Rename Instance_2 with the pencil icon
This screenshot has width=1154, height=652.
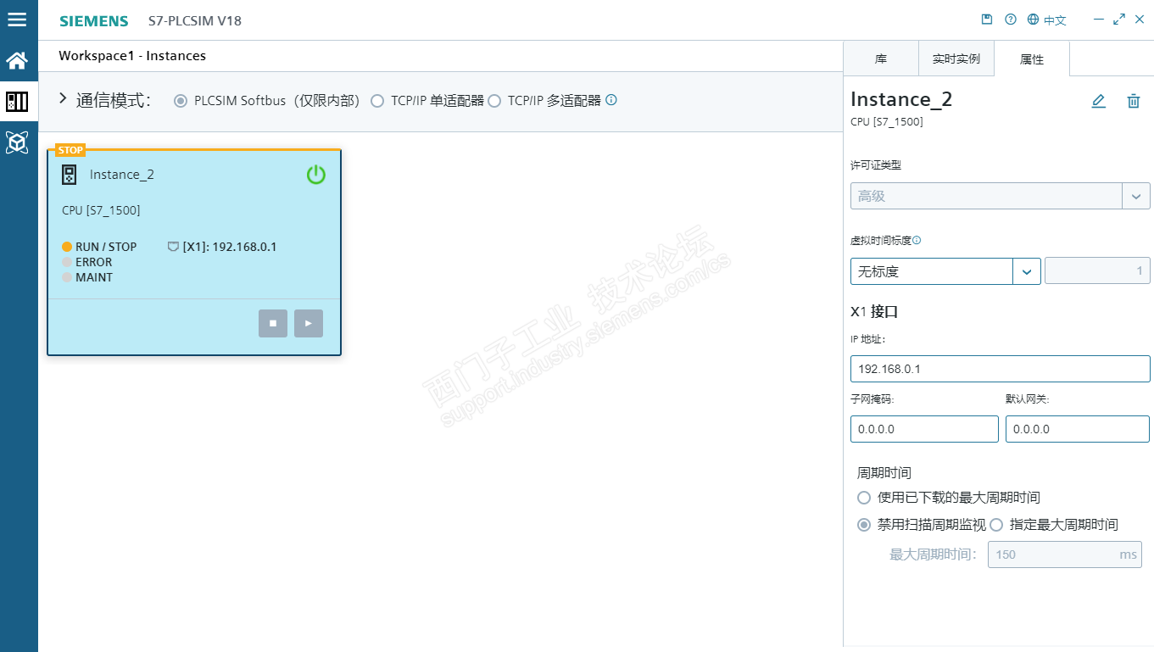[x=1098, y=101]
